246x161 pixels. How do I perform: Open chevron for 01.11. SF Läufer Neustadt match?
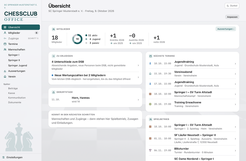[235, 139]
